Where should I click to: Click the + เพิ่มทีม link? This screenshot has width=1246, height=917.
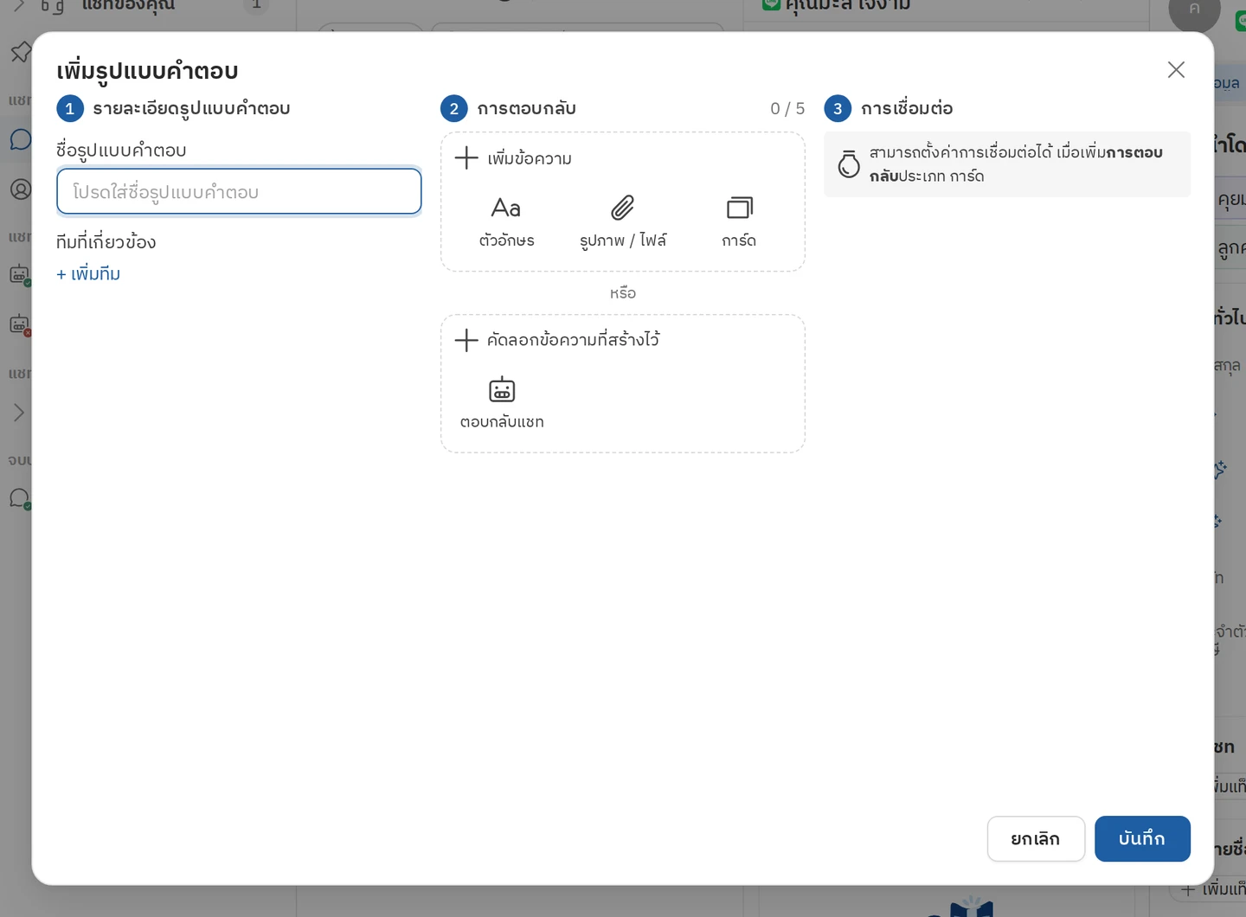88,273
